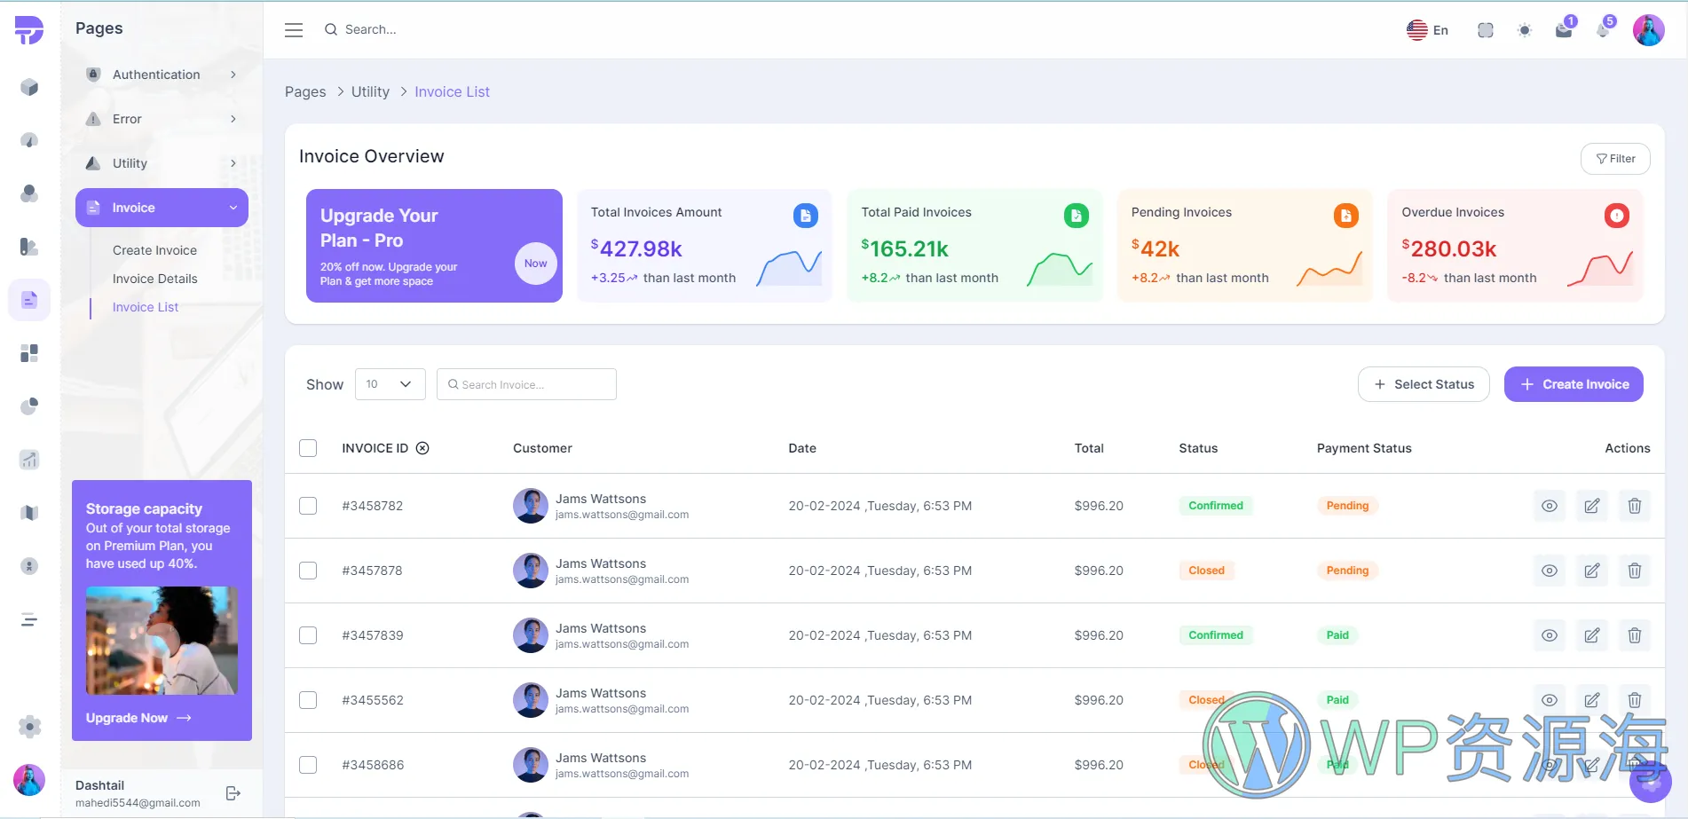Expand the Authentication sidebar menu
The image size is (1688, 819).
pos(162,75)
